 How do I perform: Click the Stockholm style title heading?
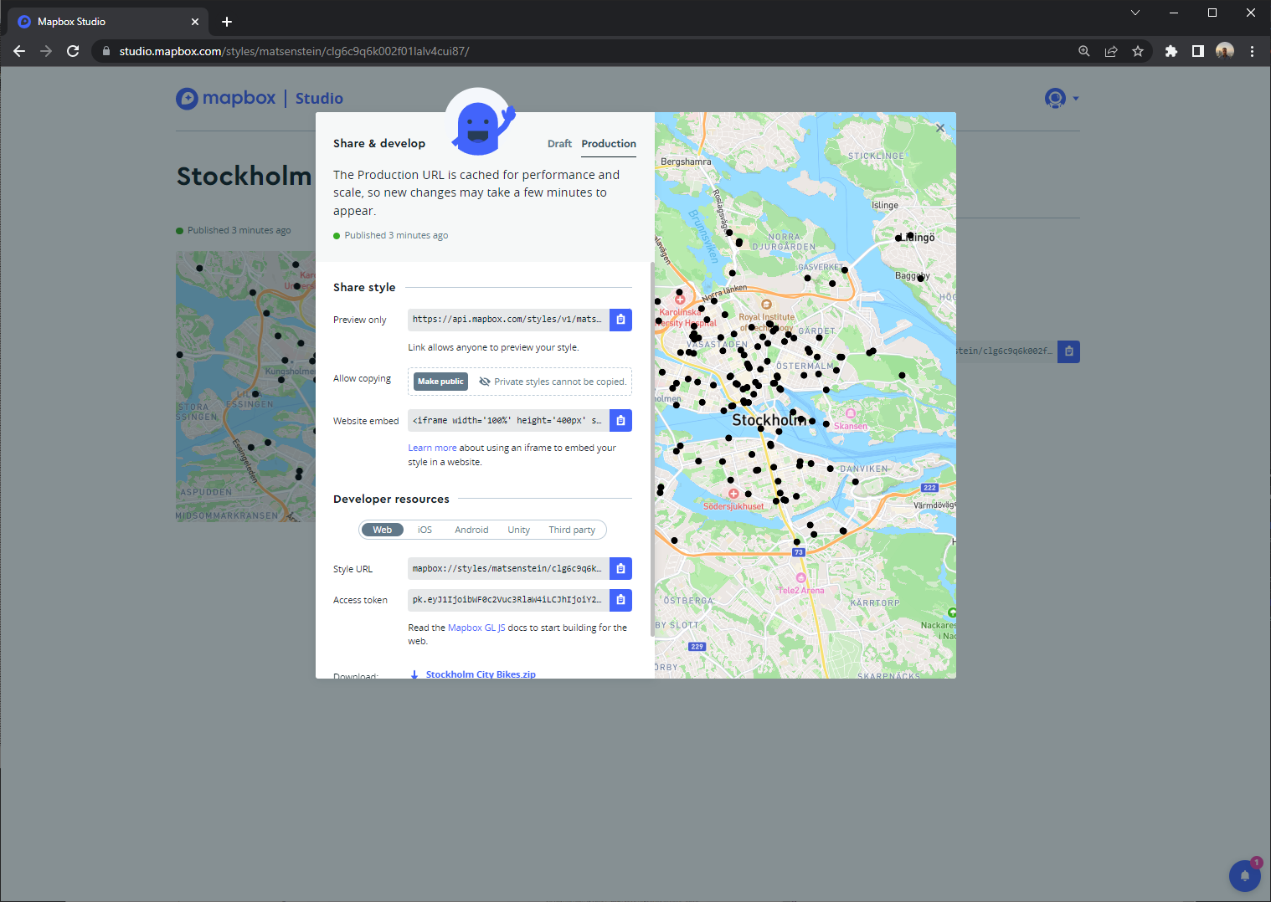[244, 177]
